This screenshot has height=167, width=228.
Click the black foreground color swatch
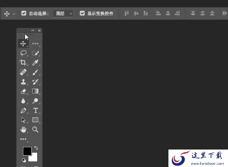[x=27, y=151]
